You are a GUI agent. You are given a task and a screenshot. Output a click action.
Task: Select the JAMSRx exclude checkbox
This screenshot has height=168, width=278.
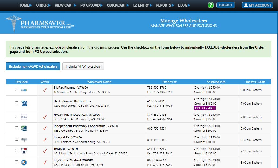point(17,150)
